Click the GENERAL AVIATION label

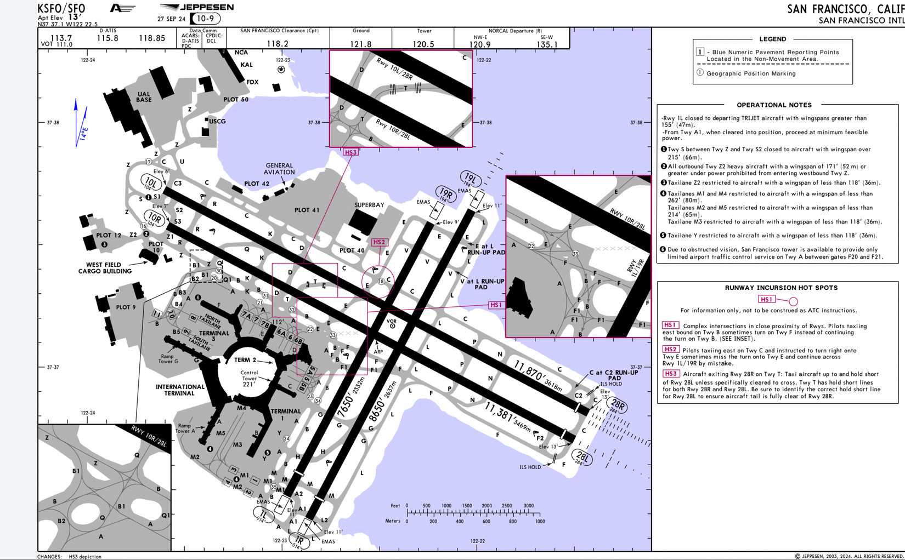point(279,169)
